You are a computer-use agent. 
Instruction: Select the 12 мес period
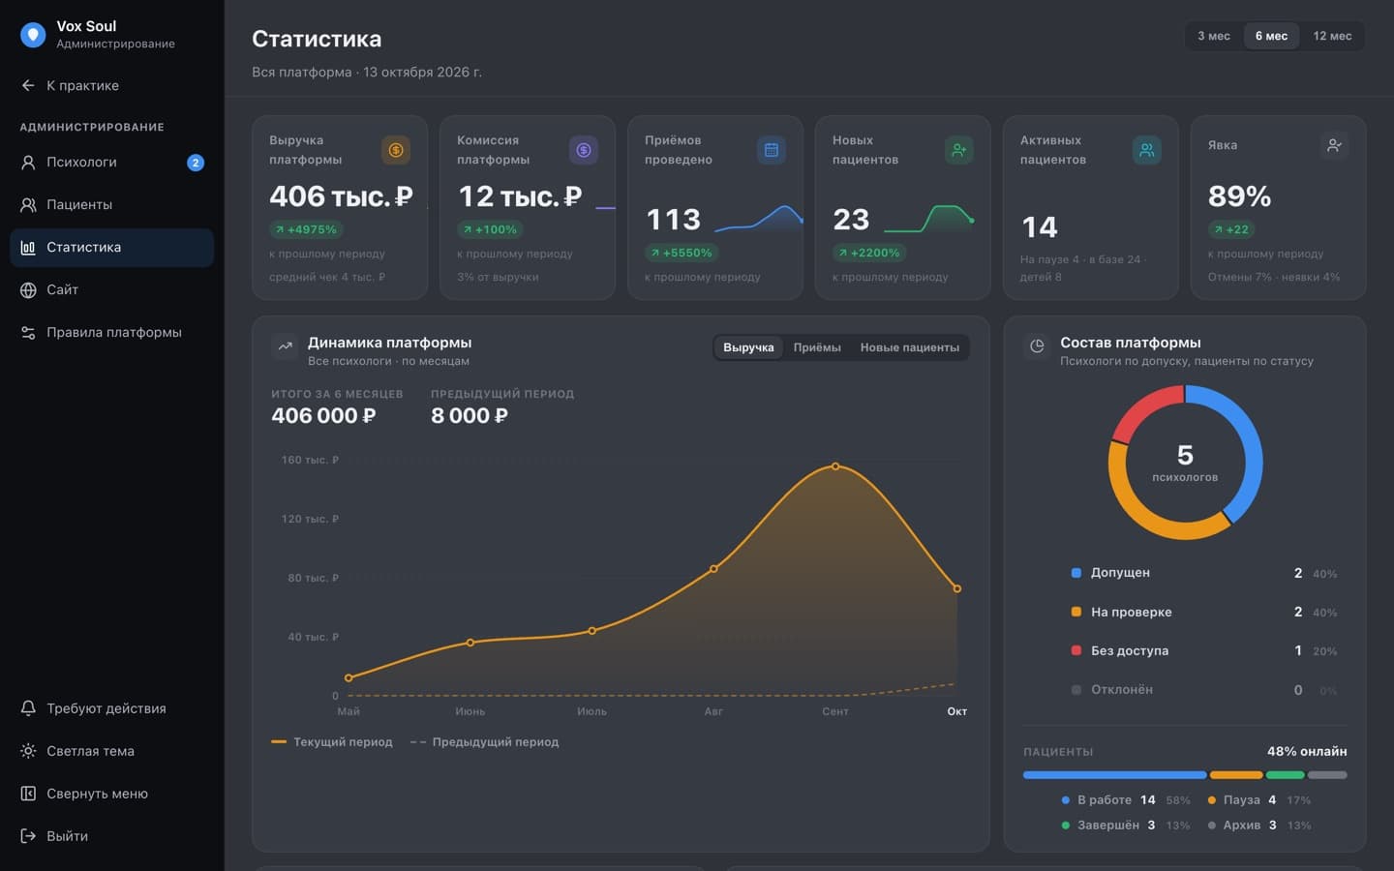[x=1332, y=36]
